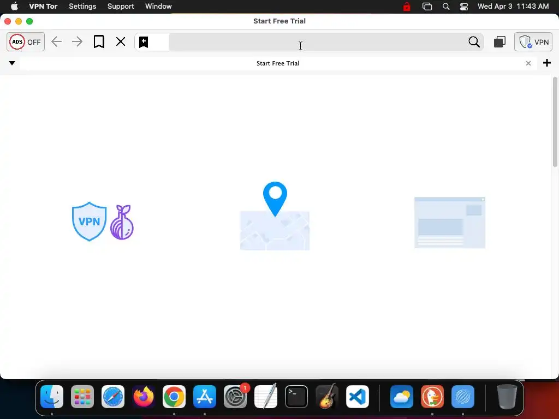Open the Settings menu
The image size is (559, 419).
point(82,6)
